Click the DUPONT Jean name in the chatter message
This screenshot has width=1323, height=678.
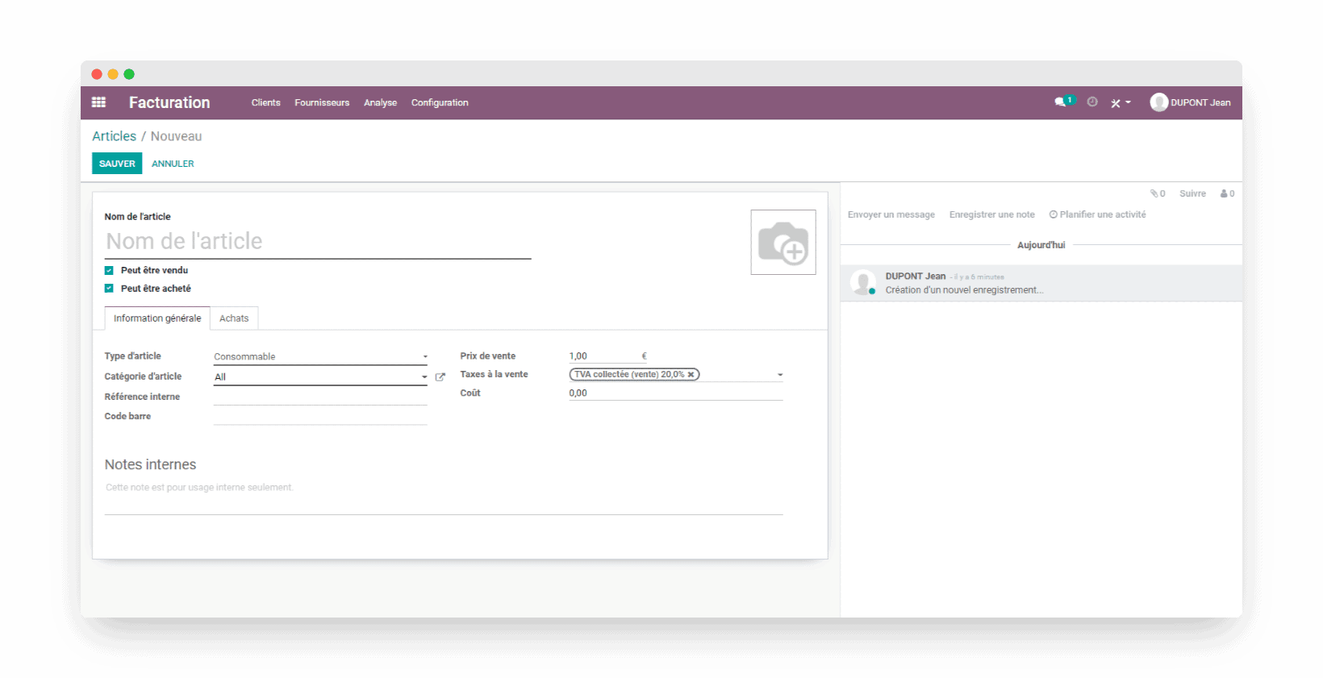click(916, 276)
